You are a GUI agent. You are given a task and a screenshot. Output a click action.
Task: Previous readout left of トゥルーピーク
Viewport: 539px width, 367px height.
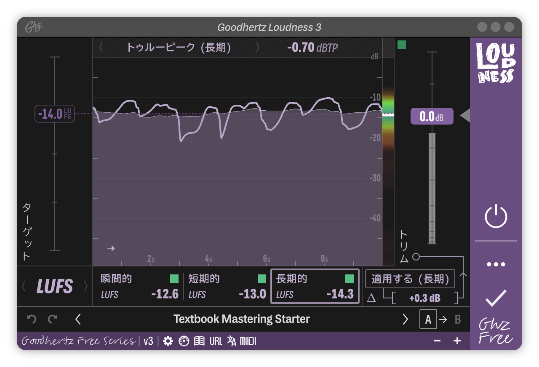[101, 48]
